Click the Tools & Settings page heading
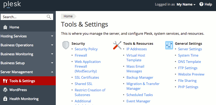The height and width of the screenshot is (105, 216). pos(84,24)
